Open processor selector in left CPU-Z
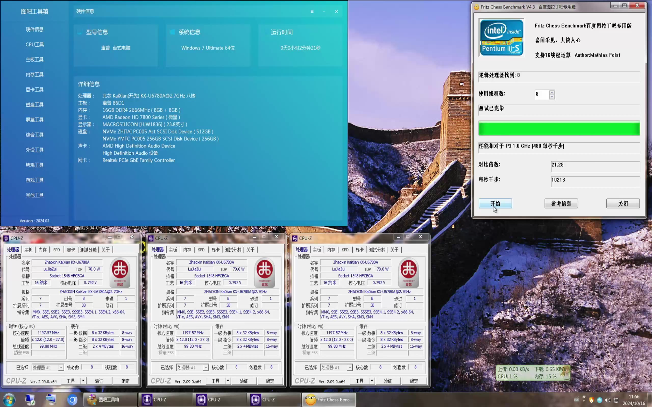This screenshot has height=407, width=652. pos(48,367)
